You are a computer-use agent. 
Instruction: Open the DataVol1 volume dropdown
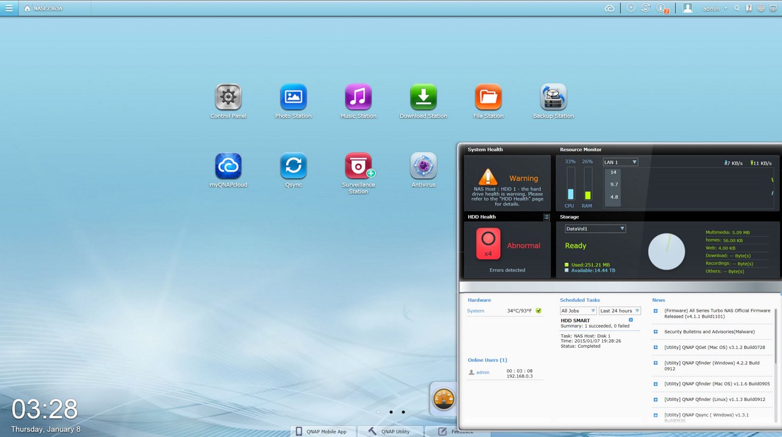pos(595,229)
